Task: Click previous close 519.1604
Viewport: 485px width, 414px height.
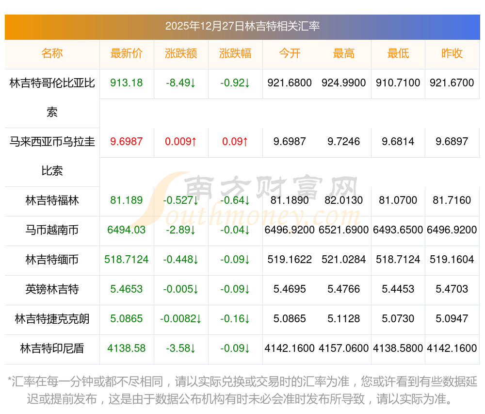Action: click(452, 259)
